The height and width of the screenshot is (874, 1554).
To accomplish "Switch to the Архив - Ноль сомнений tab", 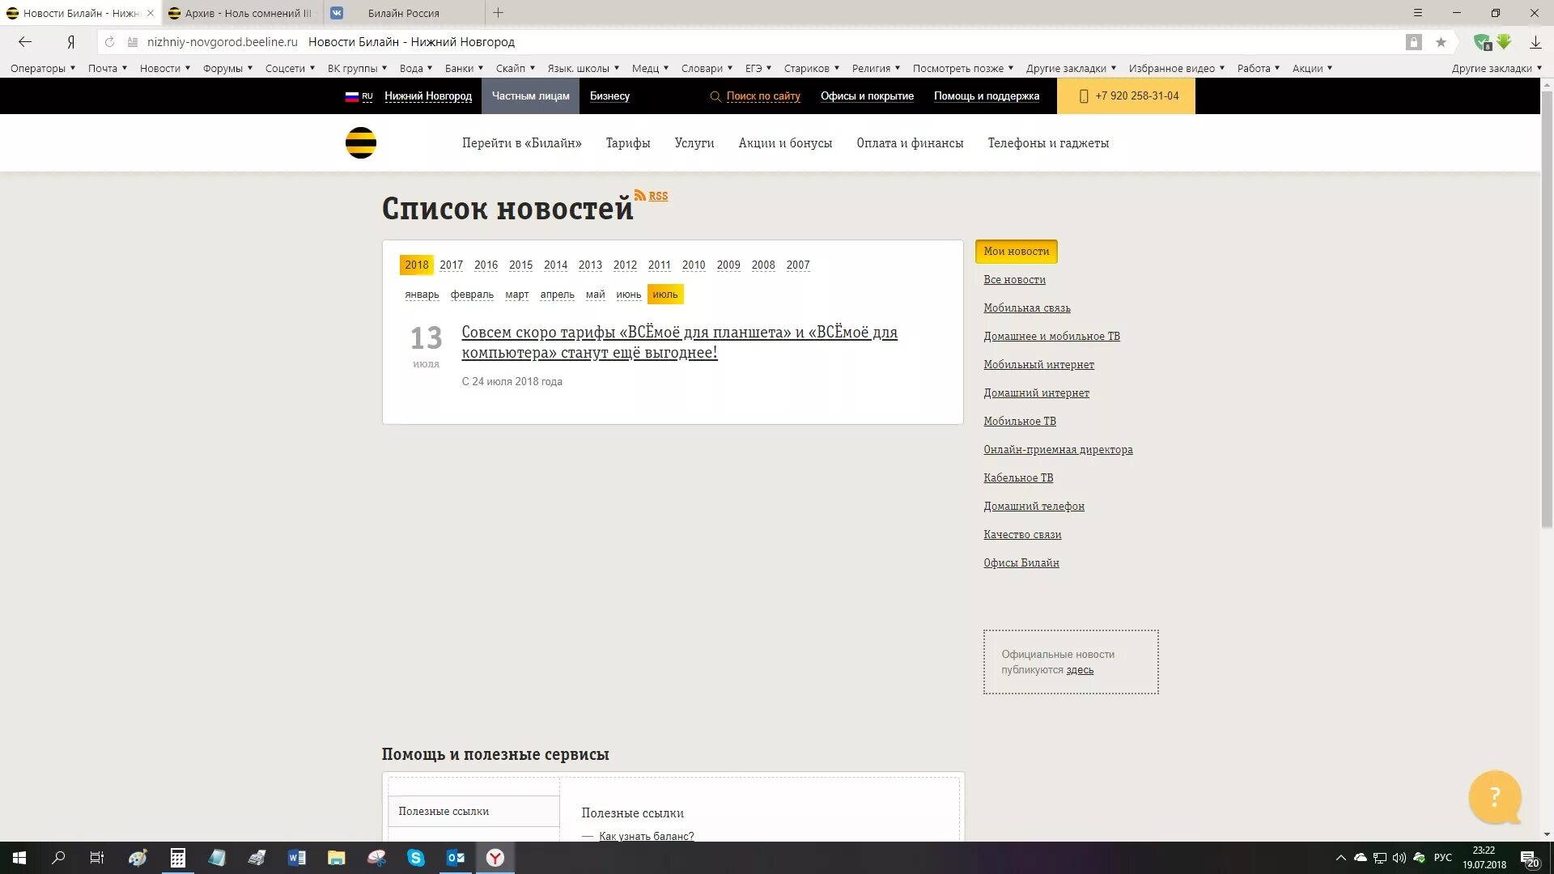I will pyautogui.click(x=243, y=13).
